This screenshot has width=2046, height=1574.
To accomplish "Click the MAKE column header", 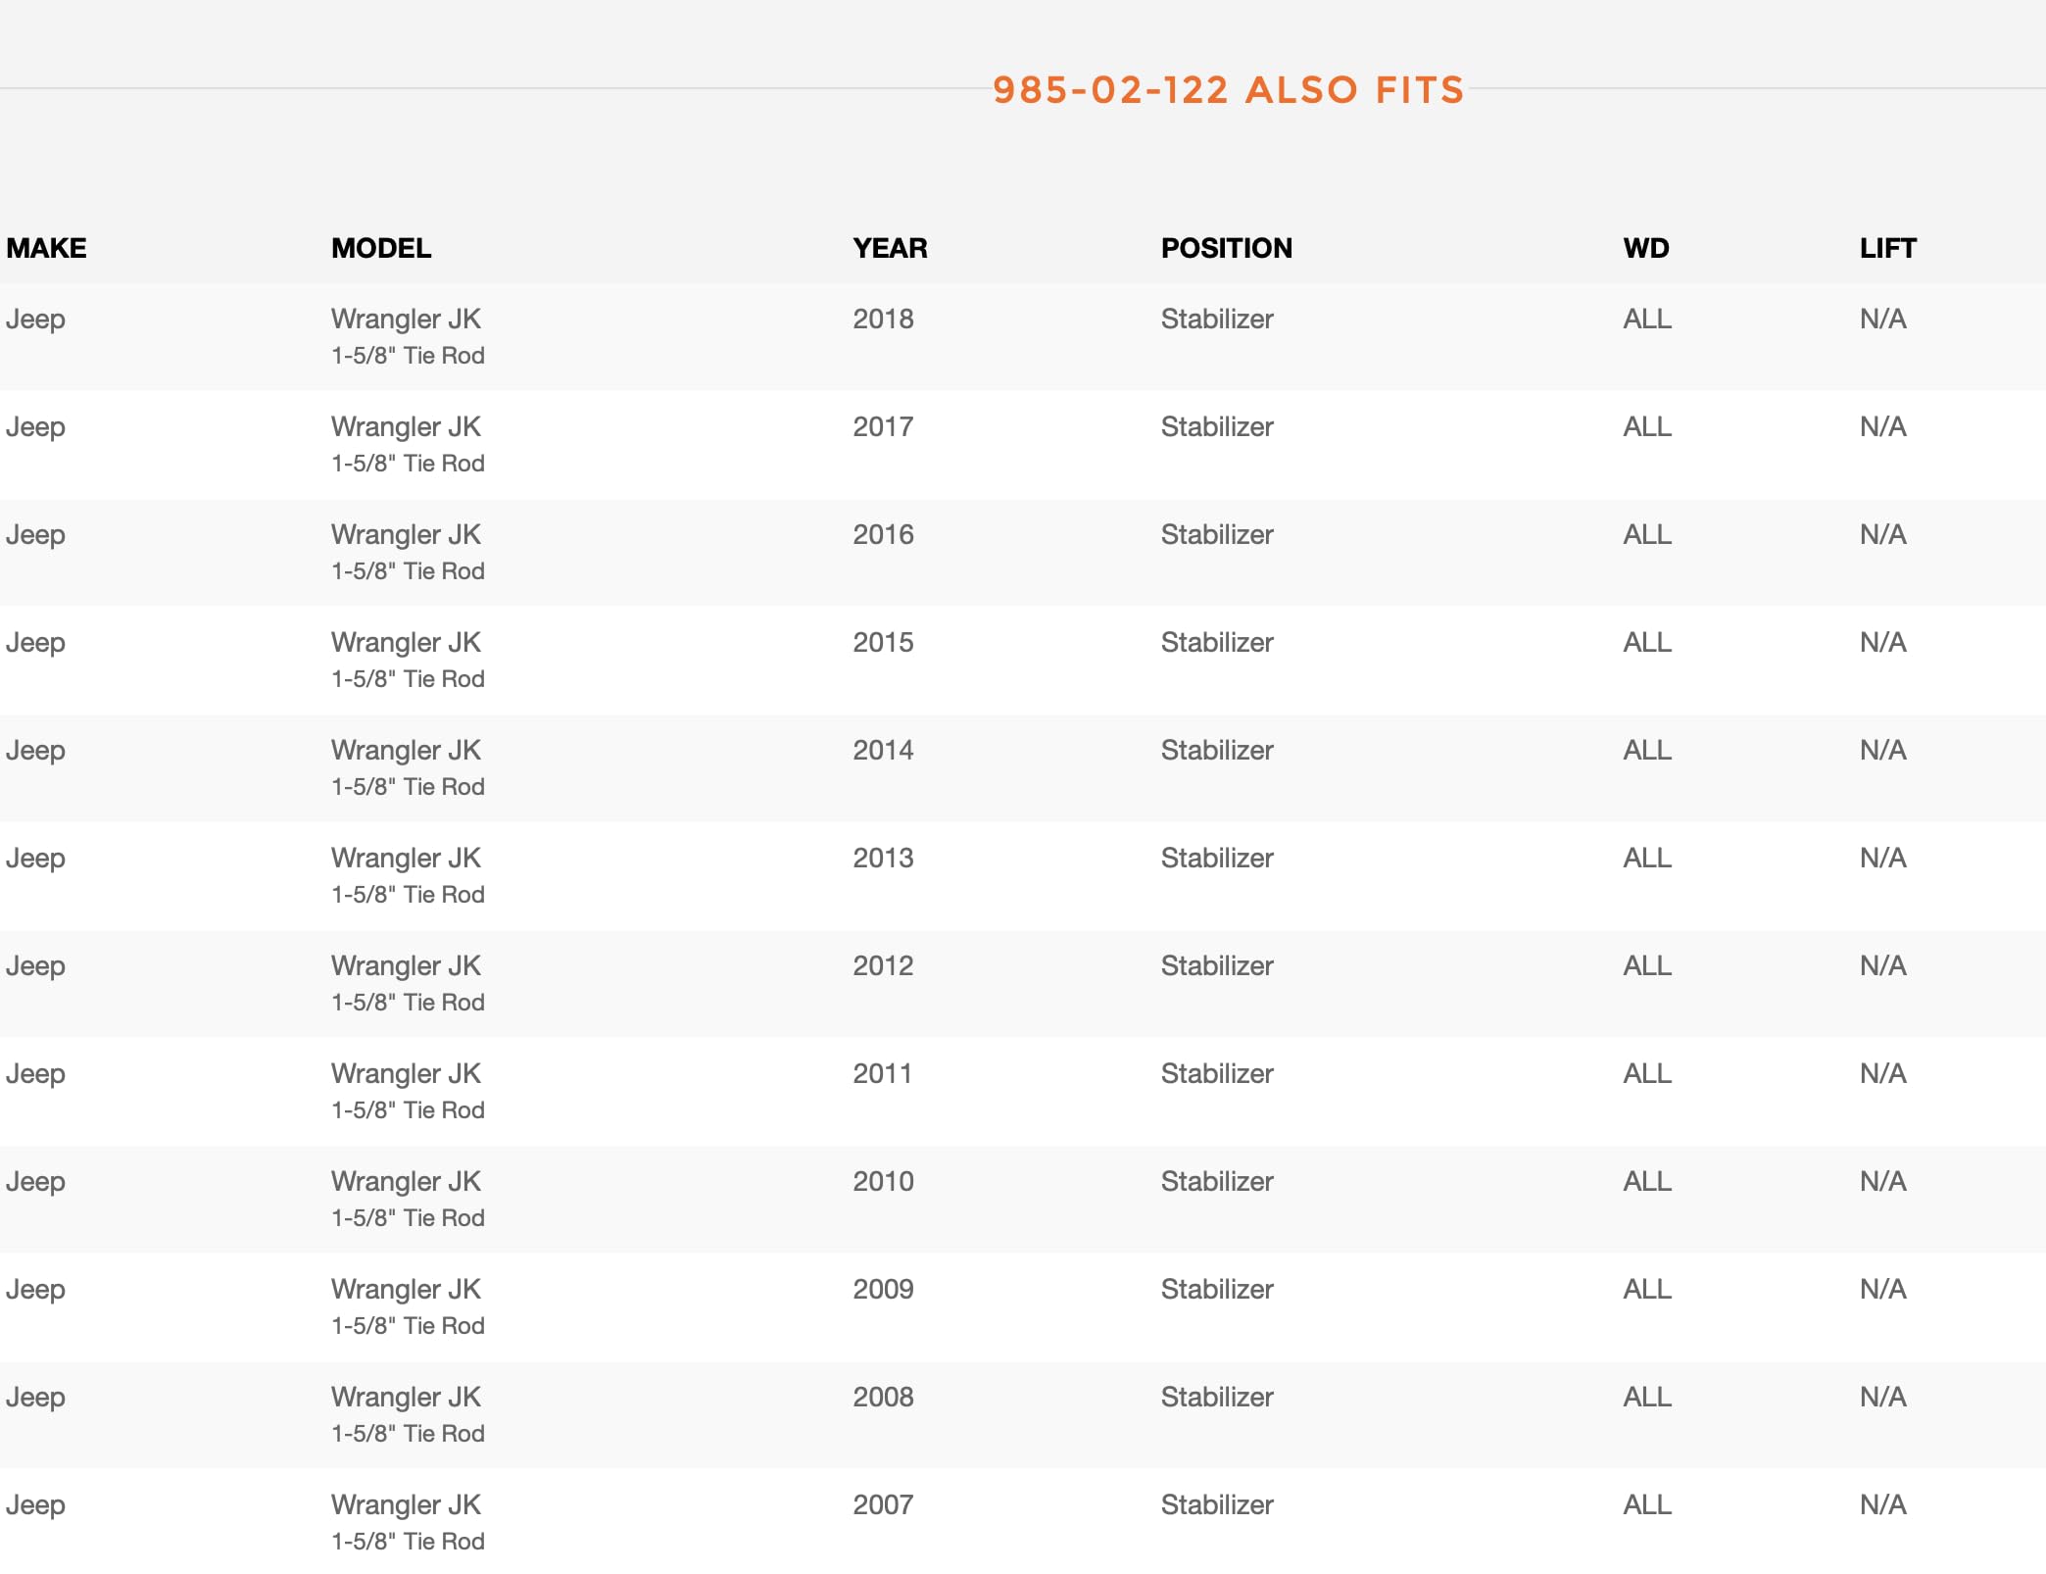I will (x=46, y=248).
